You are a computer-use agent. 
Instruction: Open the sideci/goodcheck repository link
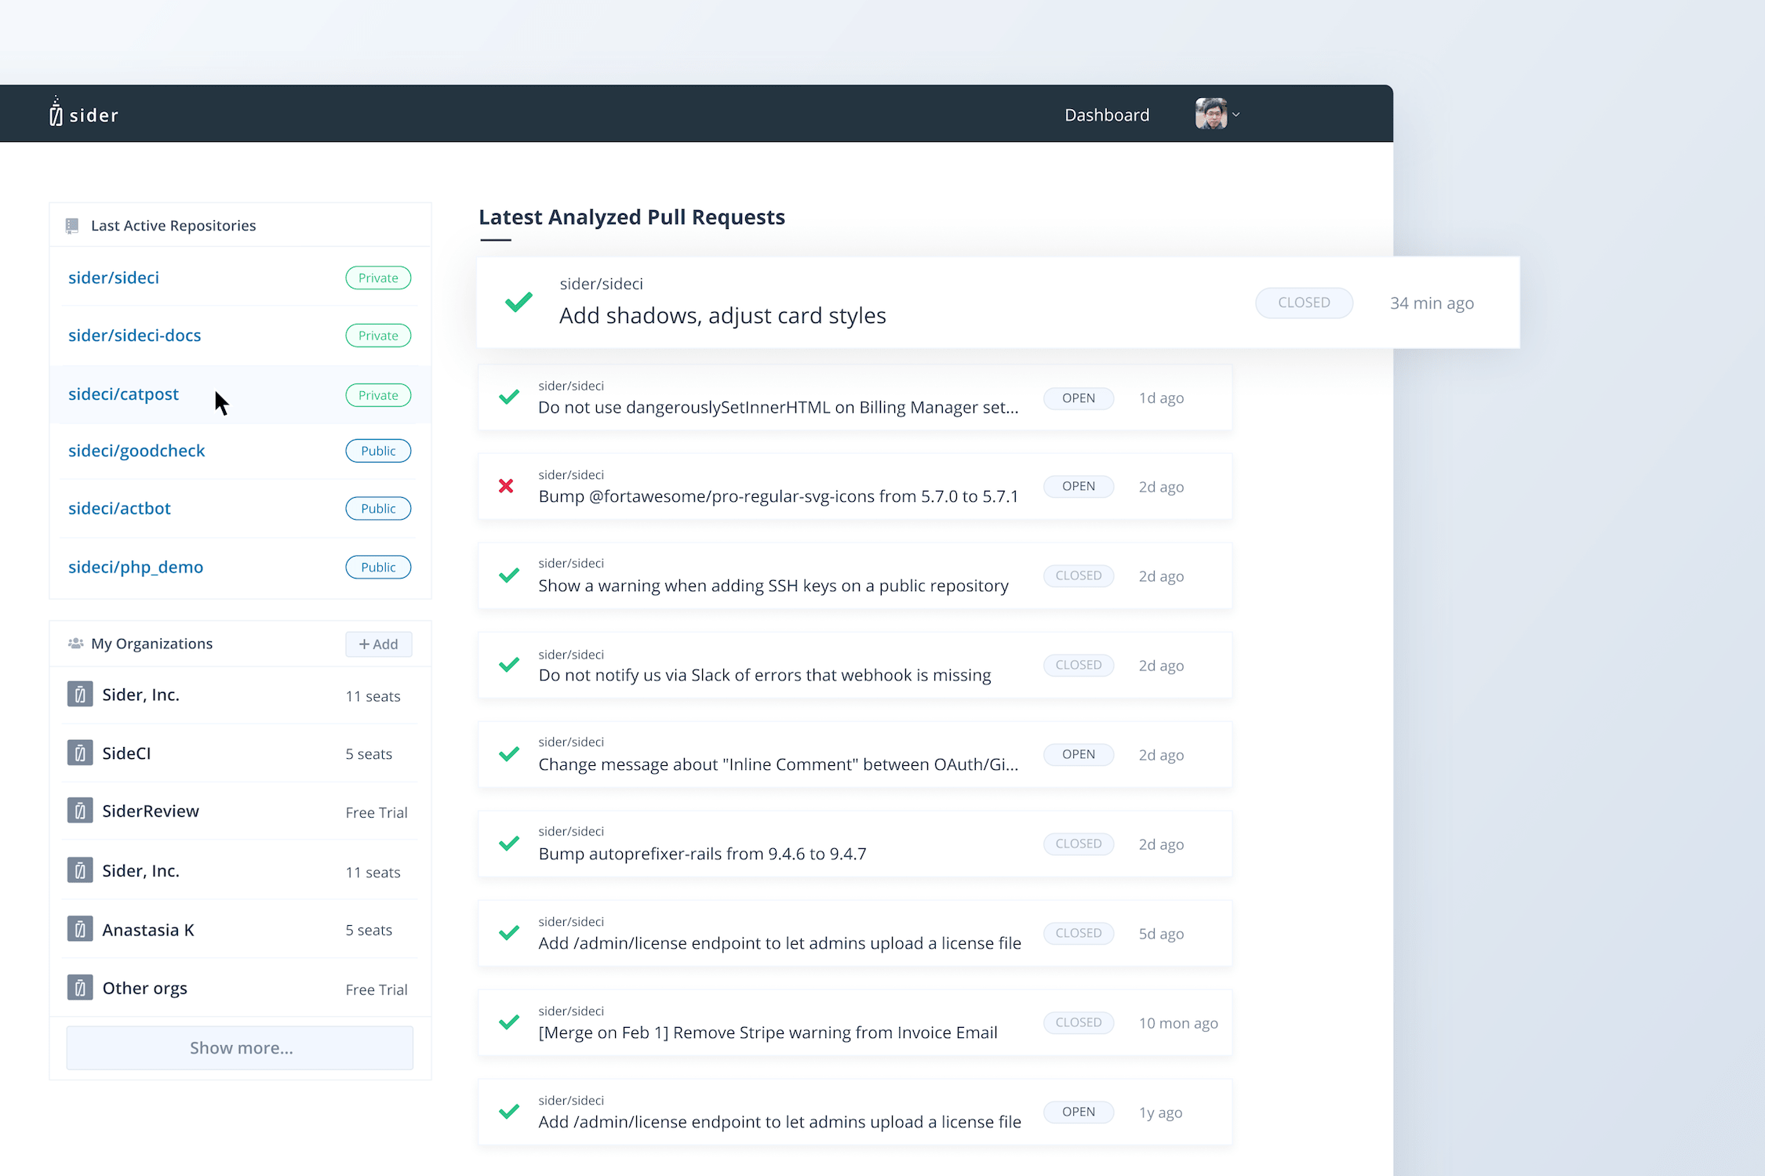tap(136, 451)
